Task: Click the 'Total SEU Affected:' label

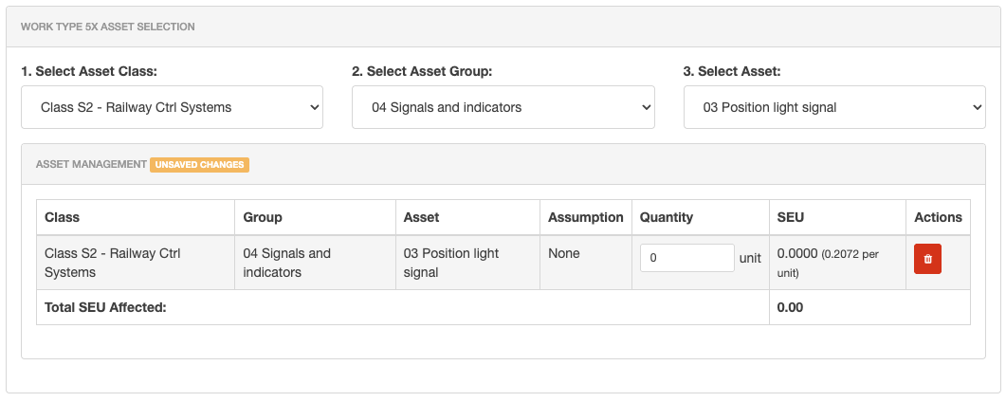Action: point(105,308)
